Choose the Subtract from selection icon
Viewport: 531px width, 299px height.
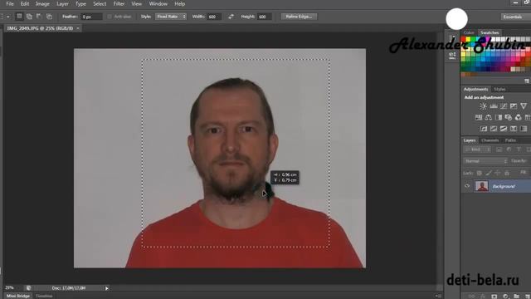coord(39,17)
